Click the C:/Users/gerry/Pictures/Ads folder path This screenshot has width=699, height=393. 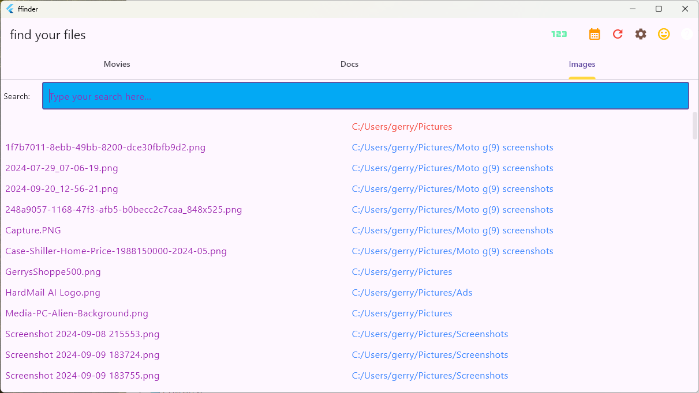pyautogui.click(x=412, y=293)
